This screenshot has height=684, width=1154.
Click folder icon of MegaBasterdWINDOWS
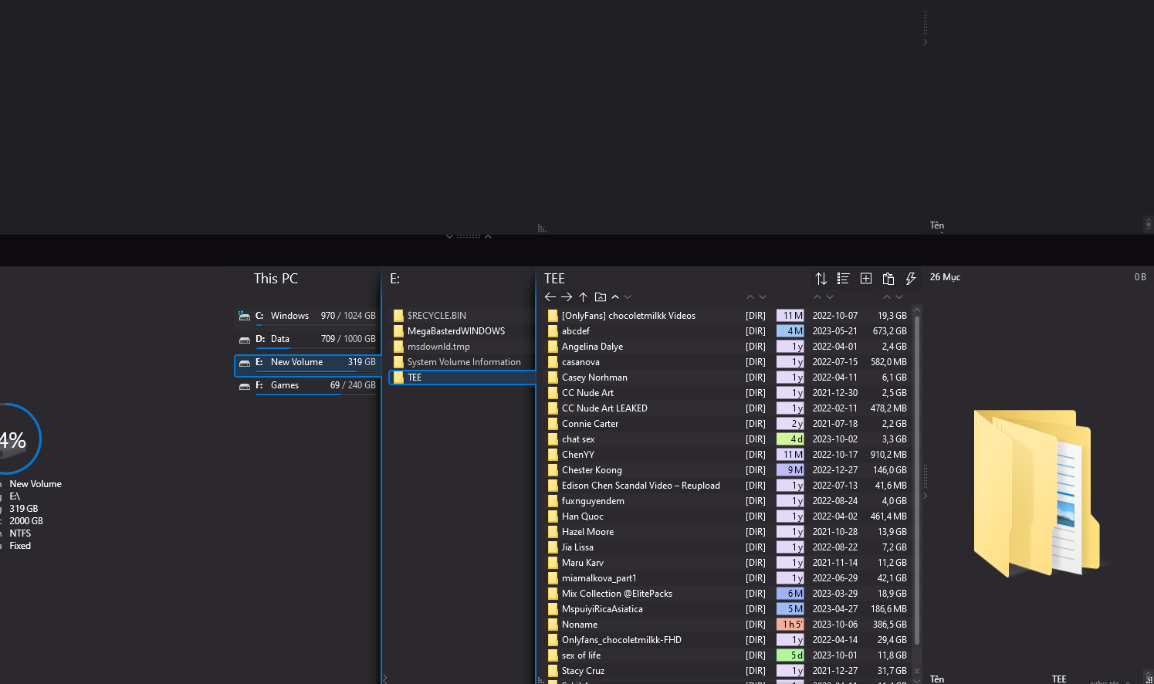(x=398, y=331)
